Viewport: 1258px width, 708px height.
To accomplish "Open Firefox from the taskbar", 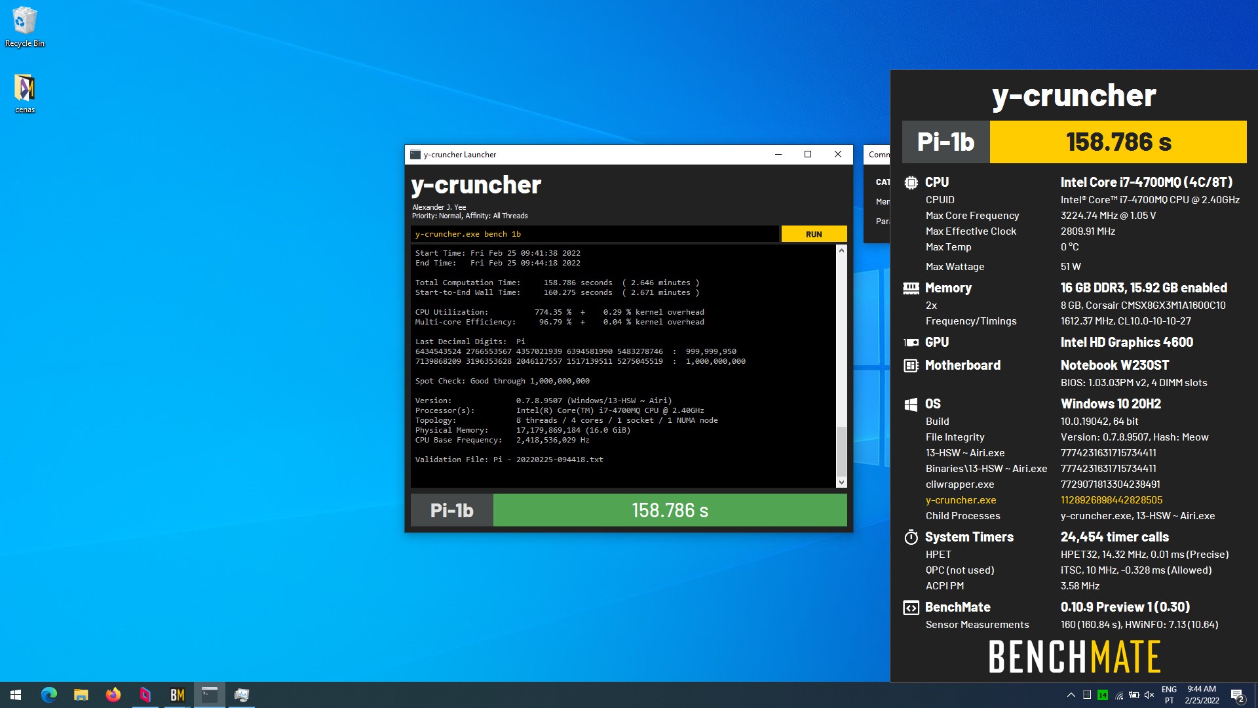I will click(x=113, y=695).
